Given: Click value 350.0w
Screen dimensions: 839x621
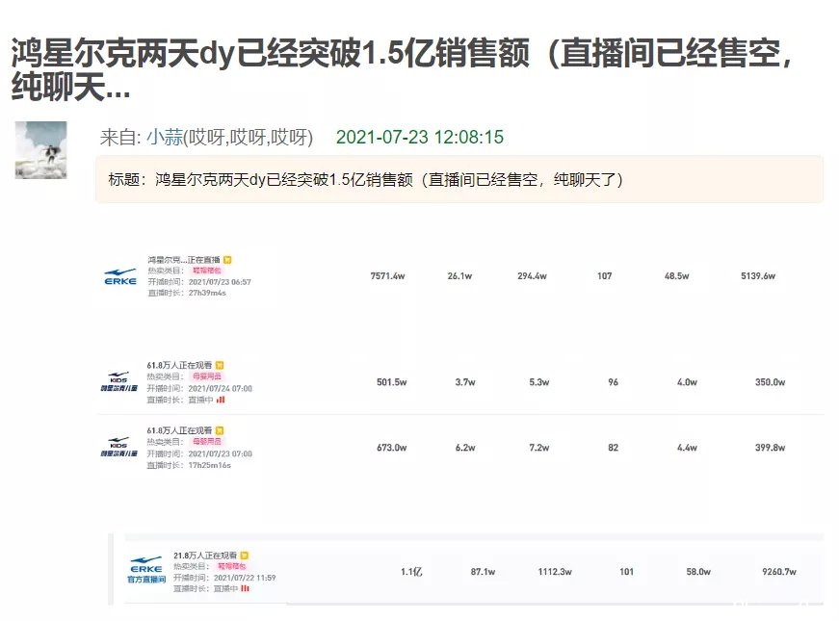Looking at the screenshot, I should pos(770,382).
